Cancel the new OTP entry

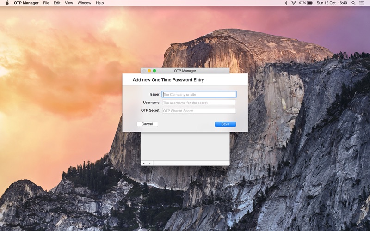pyautogui.click(x=147, y=124)
